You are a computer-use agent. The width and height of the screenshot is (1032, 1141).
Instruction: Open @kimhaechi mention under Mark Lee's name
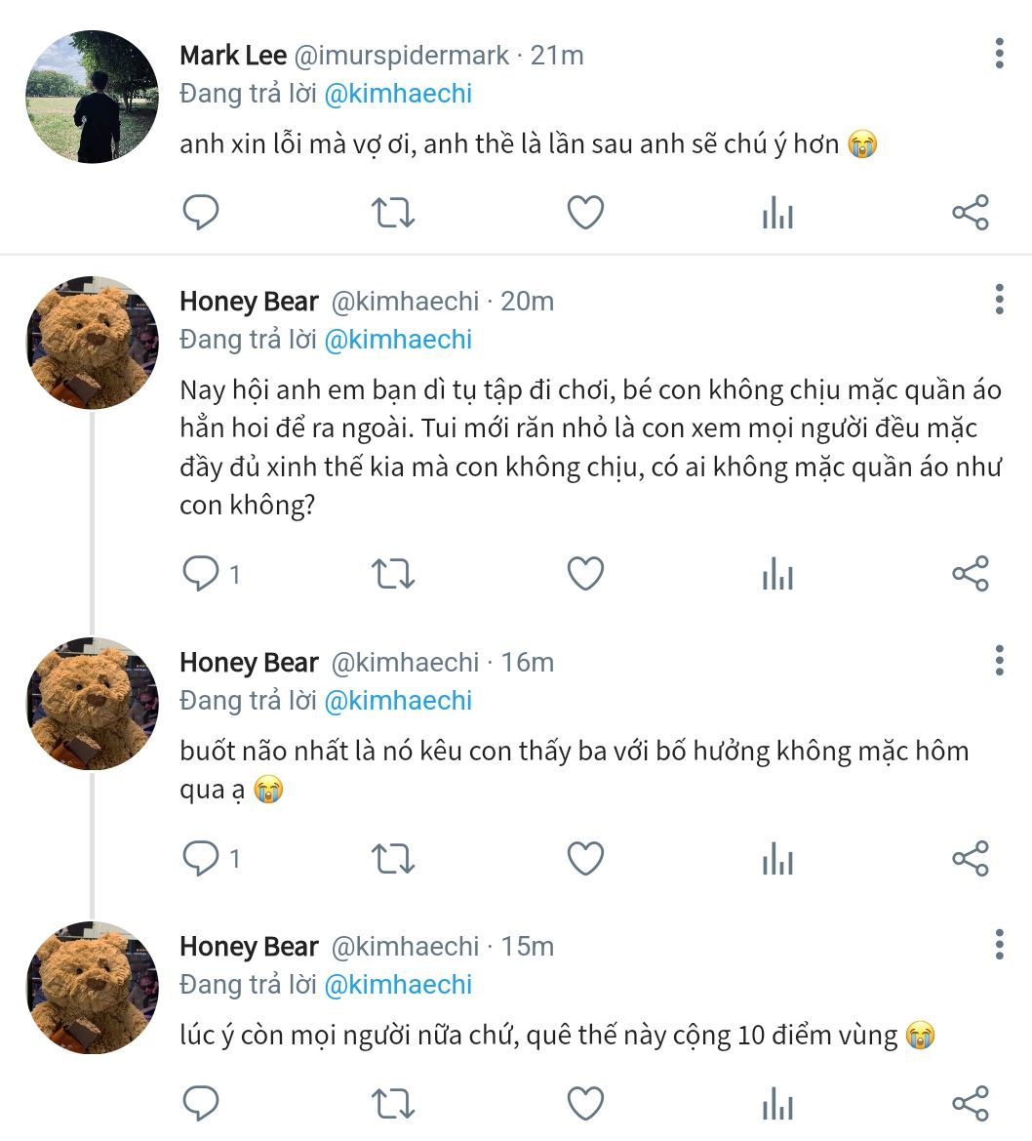click(398, 94)
